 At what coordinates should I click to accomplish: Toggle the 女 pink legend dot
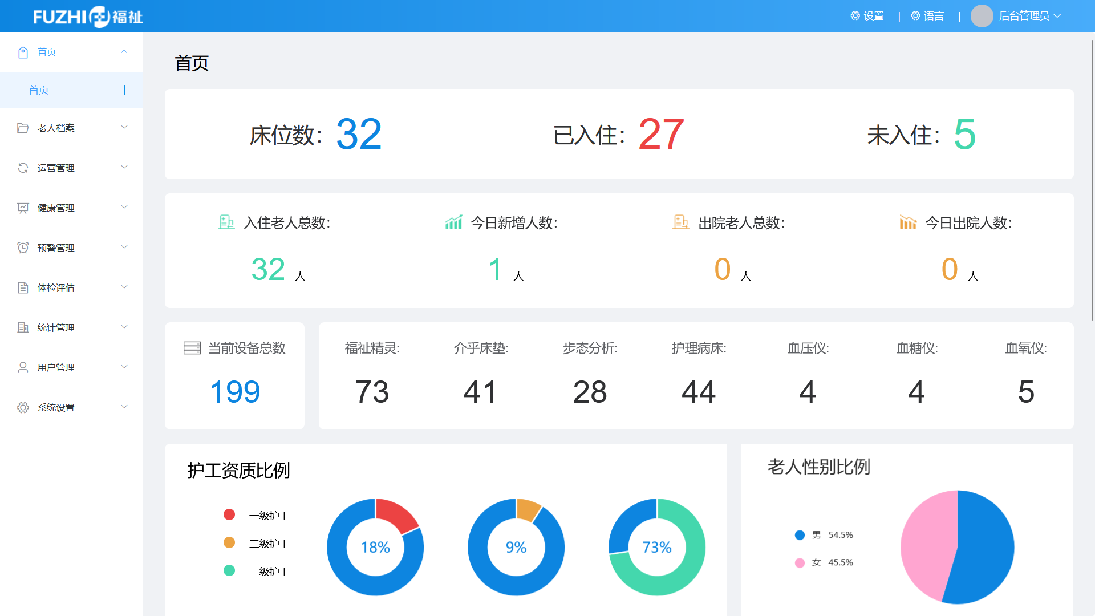point(800,563)
